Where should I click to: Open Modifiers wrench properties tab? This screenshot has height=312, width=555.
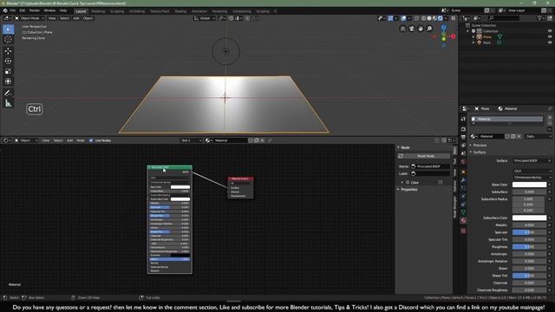pos(463,180)
